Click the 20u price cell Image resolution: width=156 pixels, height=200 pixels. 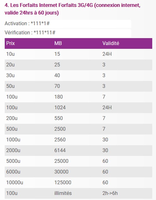coord(10,65)
